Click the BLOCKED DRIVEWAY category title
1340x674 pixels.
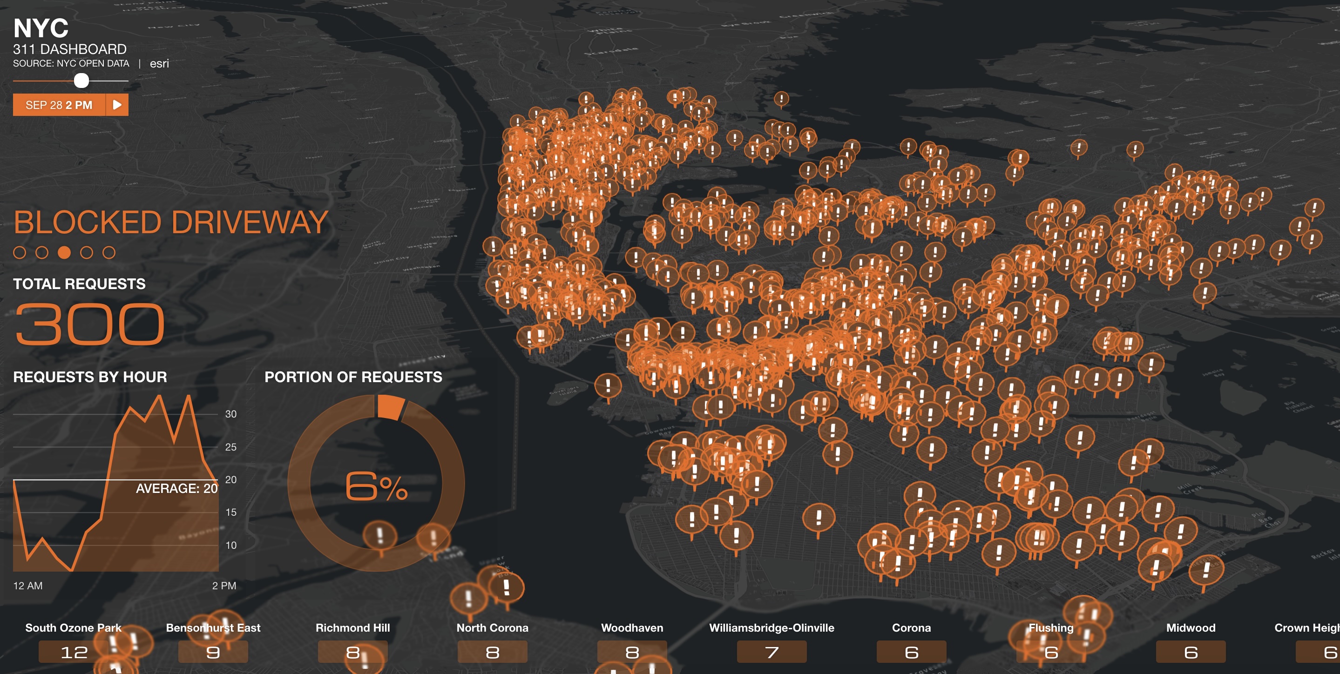pos(170,222)
